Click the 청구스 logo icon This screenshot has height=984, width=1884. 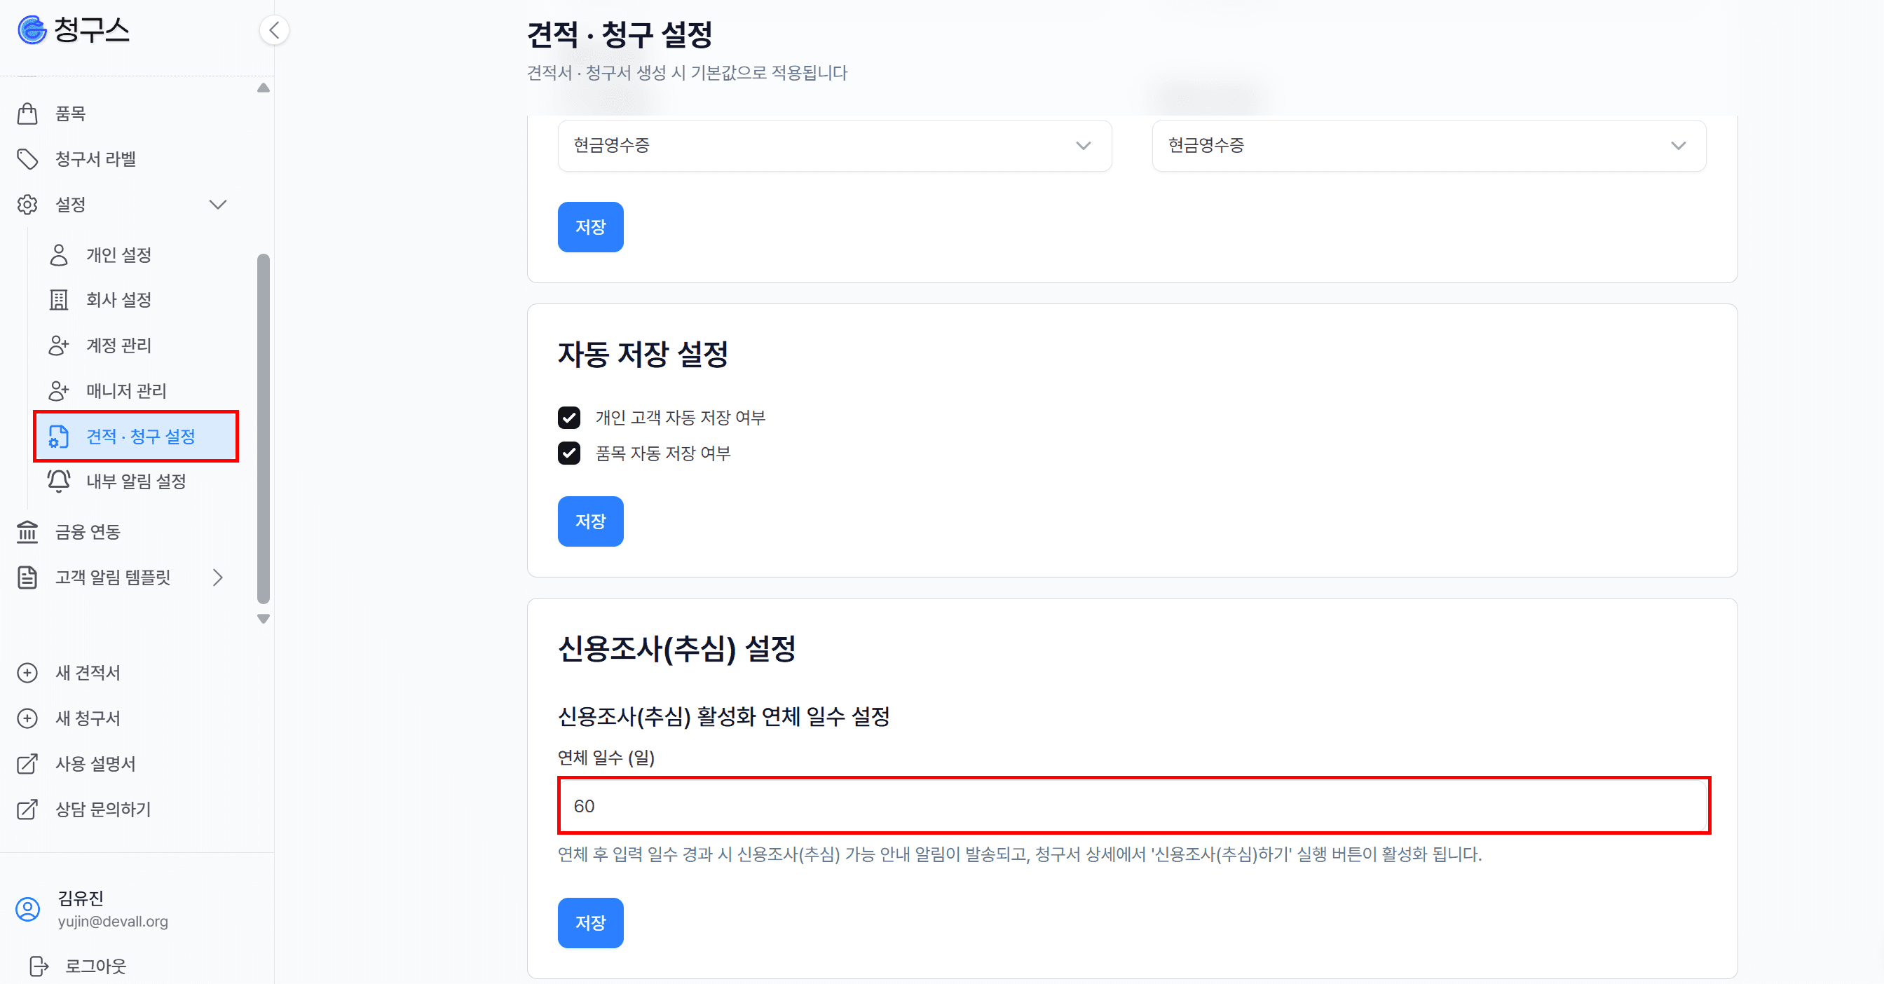point(32,31)
